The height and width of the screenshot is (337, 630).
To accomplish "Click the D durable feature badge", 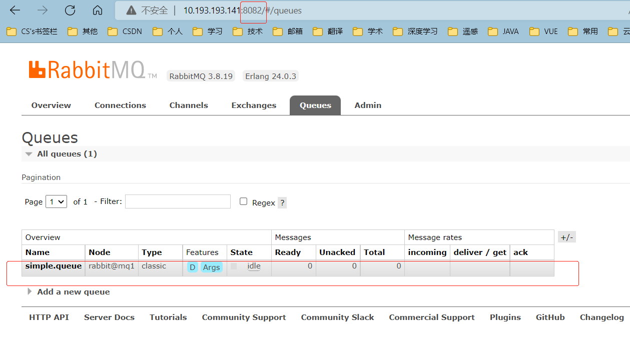I will (x=192, y=267).
